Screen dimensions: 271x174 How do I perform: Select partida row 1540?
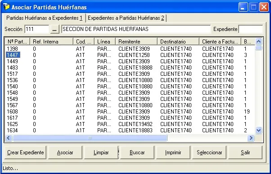(130, 87)
